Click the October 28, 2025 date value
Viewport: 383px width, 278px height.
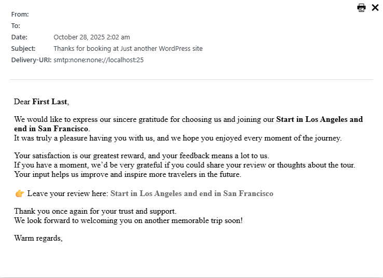pyautogui.click(x=92, y=37)
